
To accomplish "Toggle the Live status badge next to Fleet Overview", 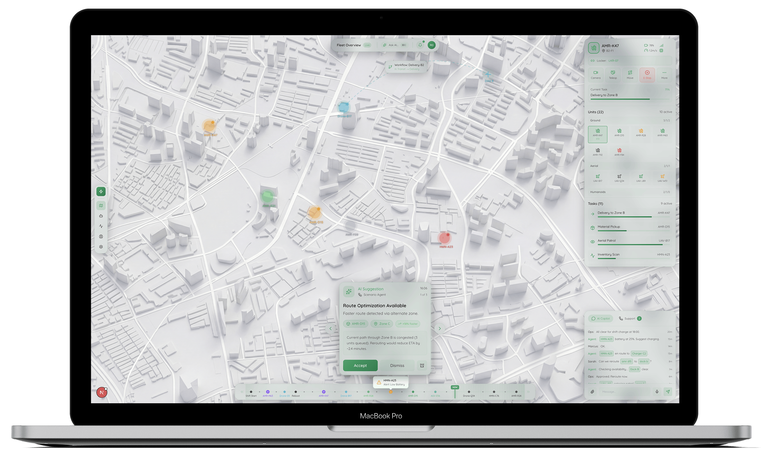I will (x=367, y=45).
